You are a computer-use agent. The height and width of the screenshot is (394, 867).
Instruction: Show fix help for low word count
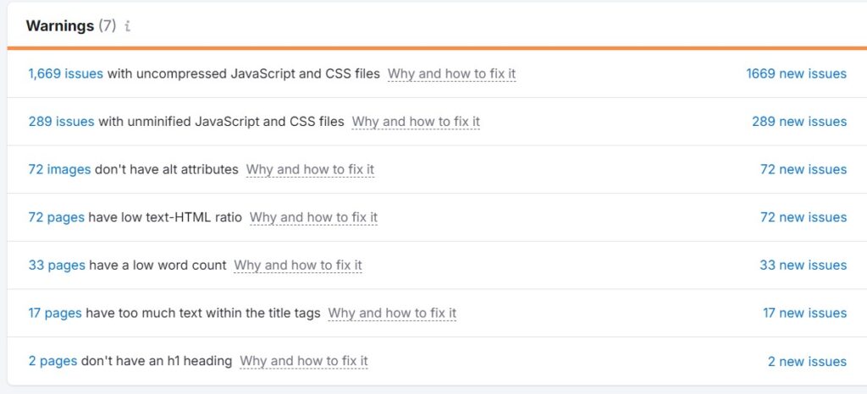[298, 265]
